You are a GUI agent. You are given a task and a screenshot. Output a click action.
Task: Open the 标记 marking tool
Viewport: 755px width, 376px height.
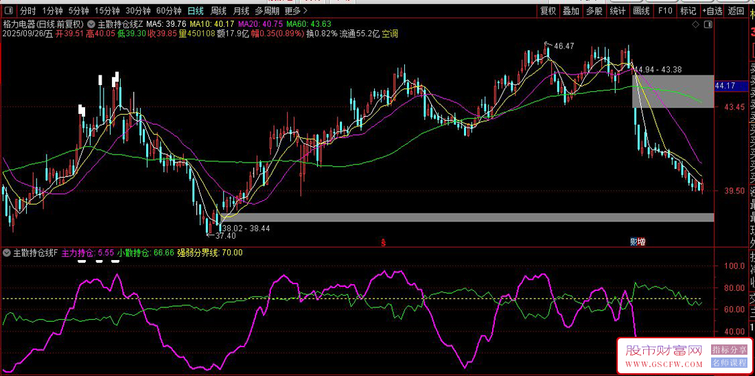(x=688, y=11)
